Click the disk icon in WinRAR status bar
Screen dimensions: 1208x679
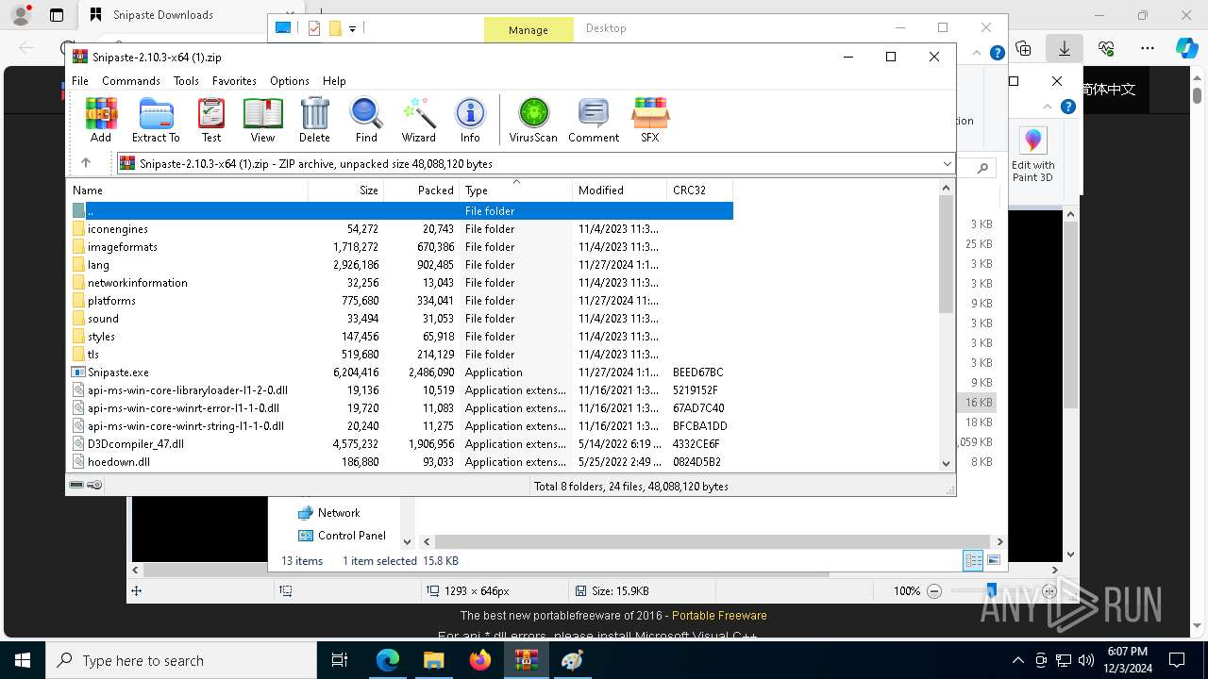coord(76,485)
